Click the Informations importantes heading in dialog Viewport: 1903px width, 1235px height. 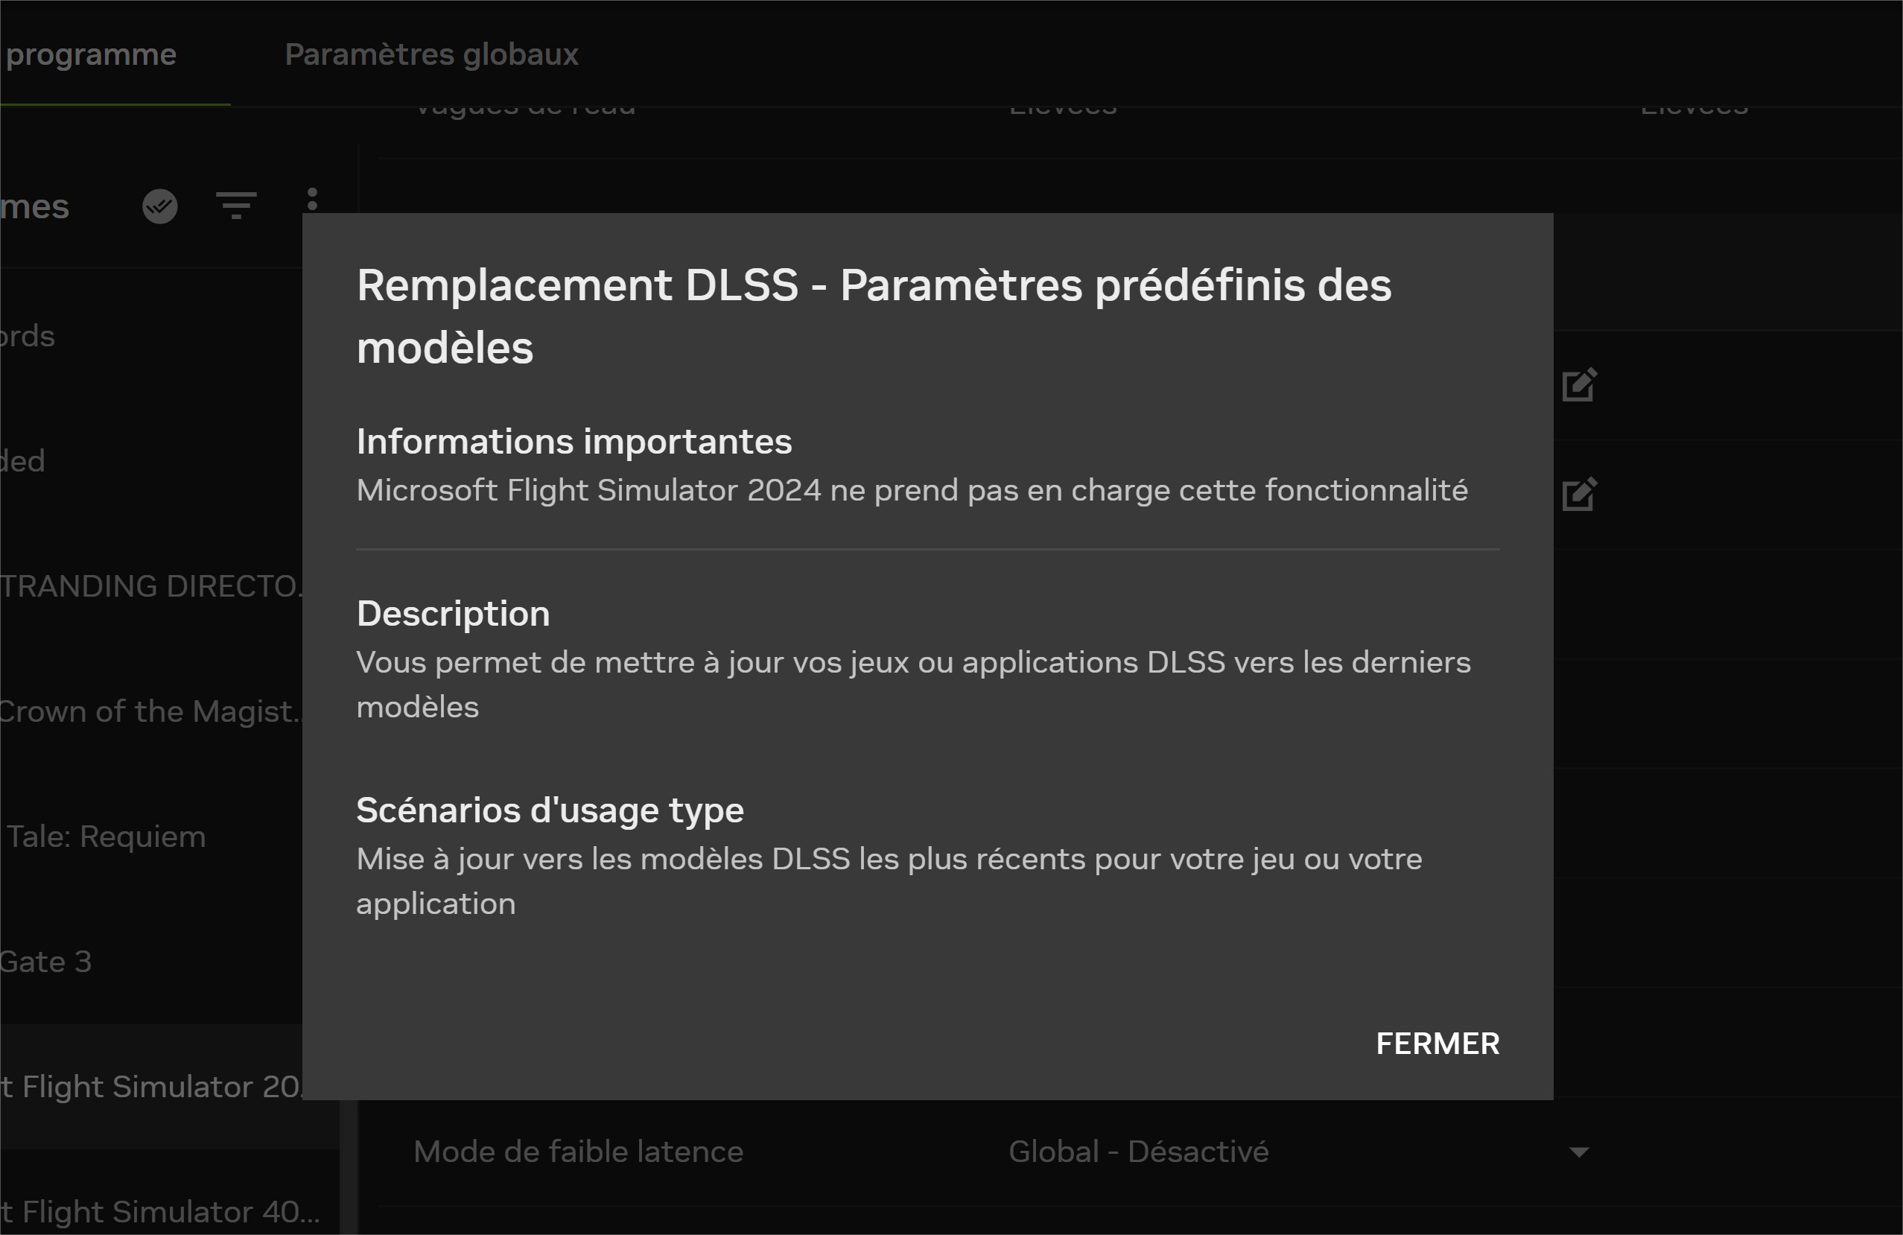574,442
